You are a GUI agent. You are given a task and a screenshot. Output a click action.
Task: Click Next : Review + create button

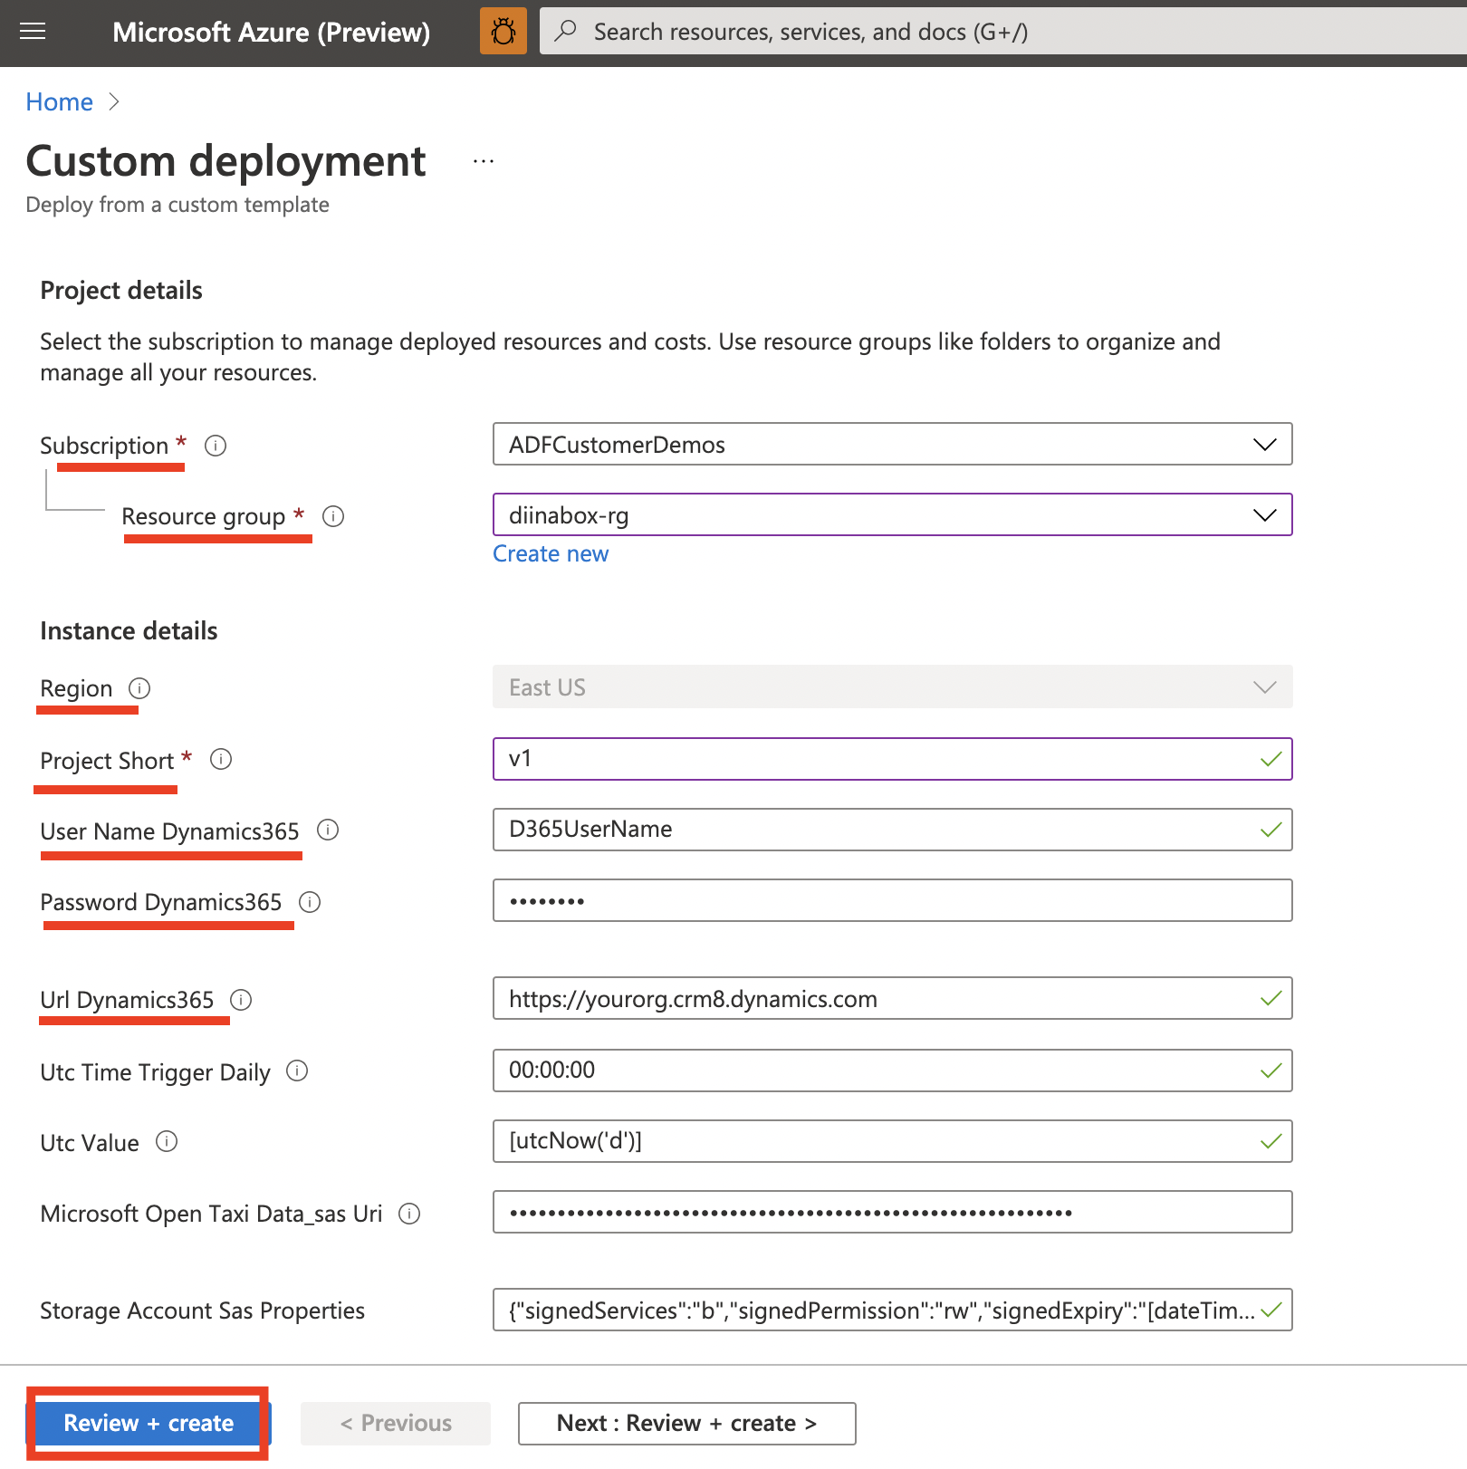686,1424
